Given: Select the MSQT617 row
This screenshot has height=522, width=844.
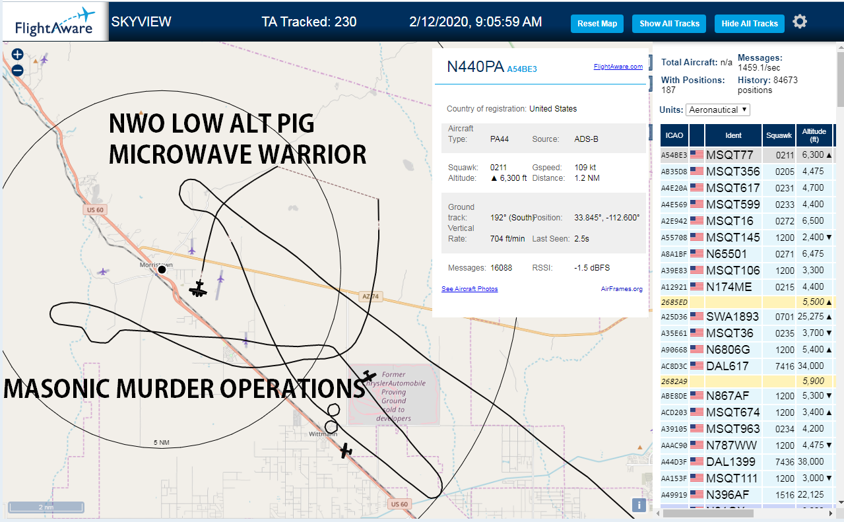Looking at the screenshot, I should [749, 188].
